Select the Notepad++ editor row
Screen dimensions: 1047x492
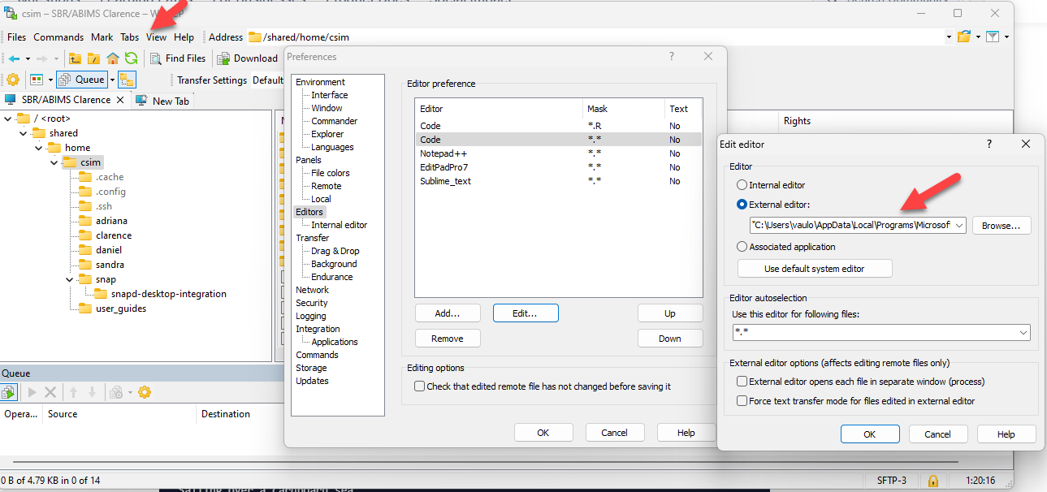pyautogui.click(x=443, y=153)
